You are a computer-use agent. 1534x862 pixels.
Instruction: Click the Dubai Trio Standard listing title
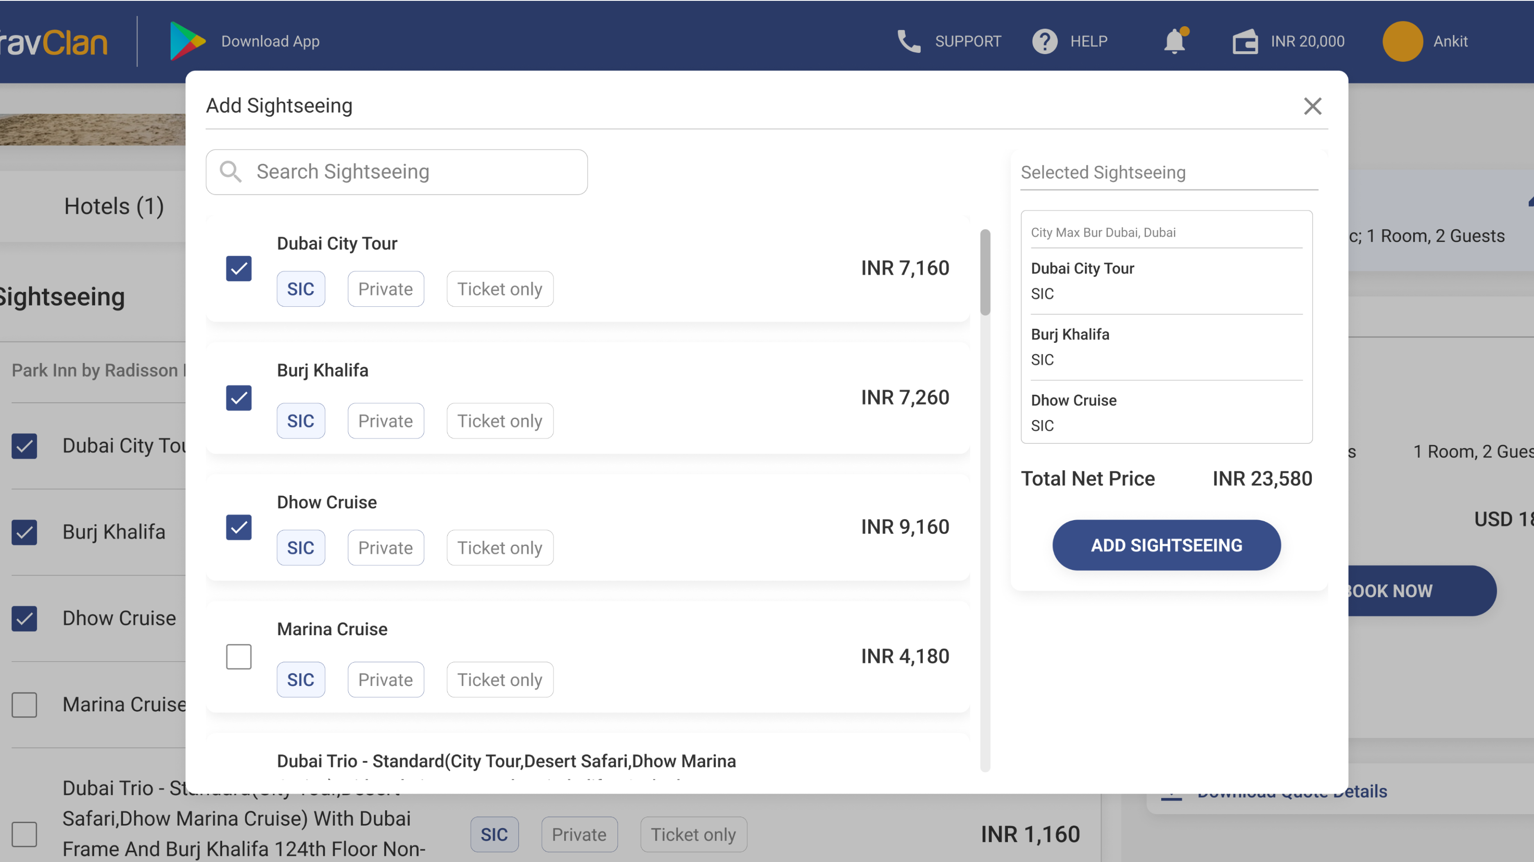506,761
